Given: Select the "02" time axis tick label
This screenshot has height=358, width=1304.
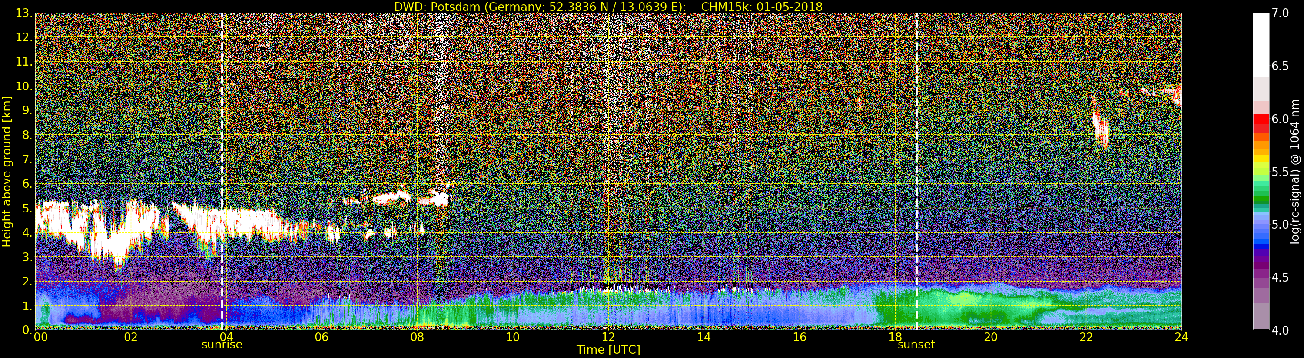Looking at the screenshot, I should [x=131, y=337].
